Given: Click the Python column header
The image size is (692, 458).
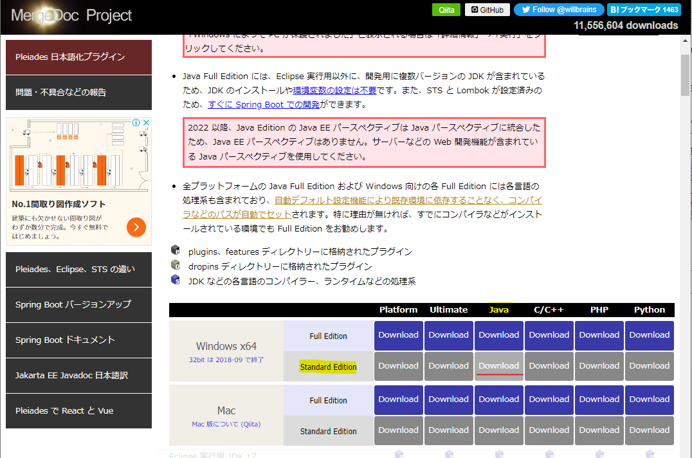Looking at the screenshot, I should pos(650,310).
